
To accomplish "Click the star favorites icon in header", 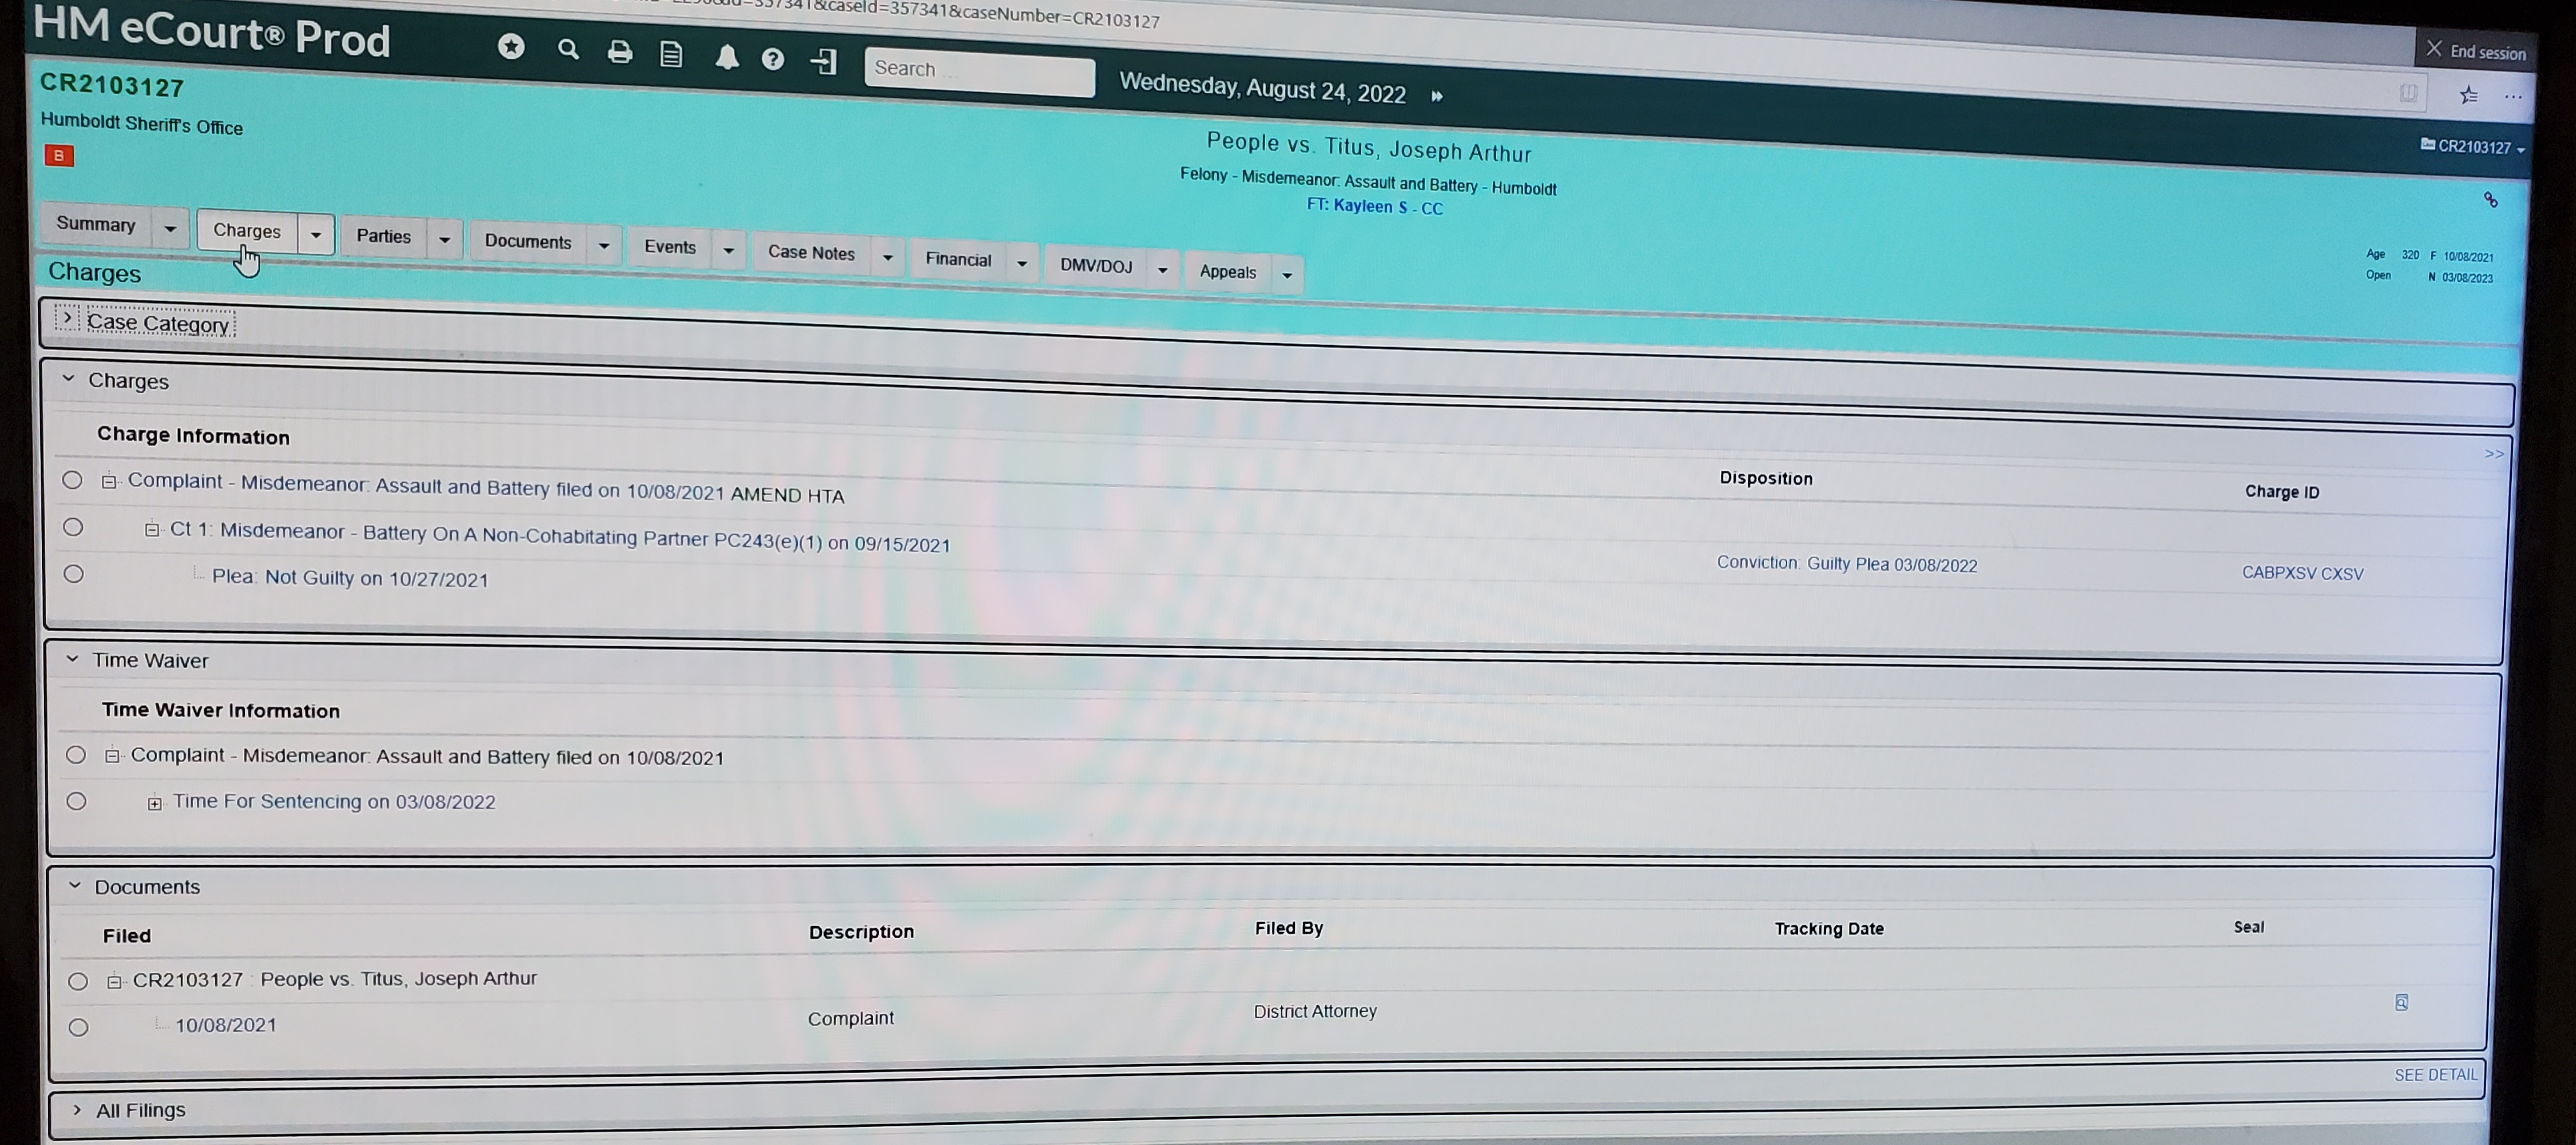I will (511, 46).
